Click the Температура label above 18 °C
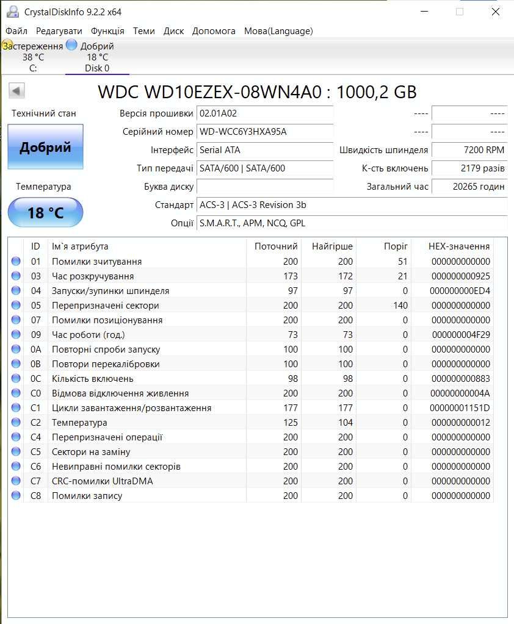The width and height of the screenshot is (514, 624). click(43, 187)
